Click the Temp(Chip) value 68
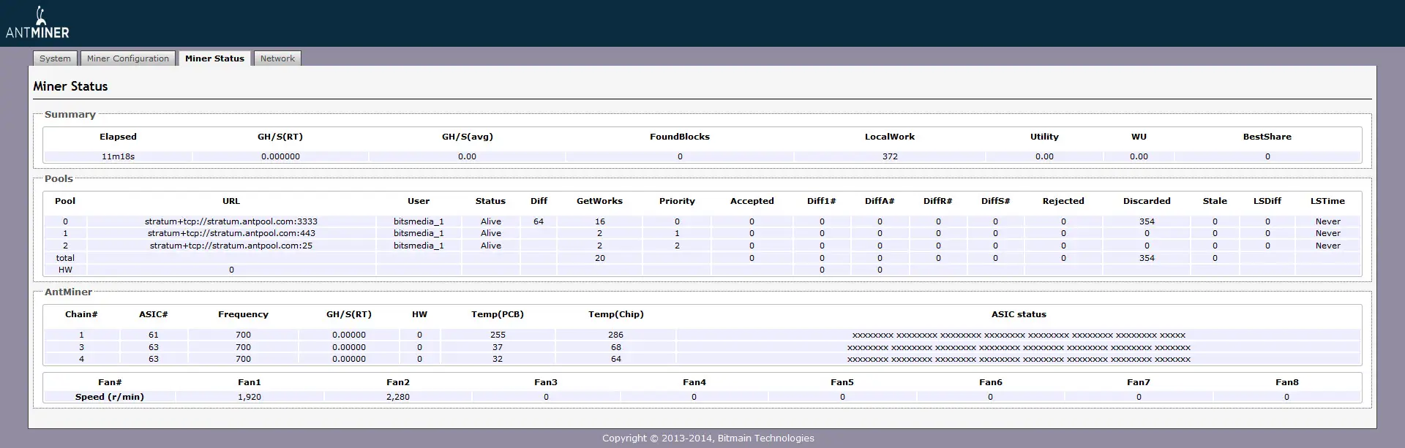Viewport: 1405px width, 448px height. point(616,347)
